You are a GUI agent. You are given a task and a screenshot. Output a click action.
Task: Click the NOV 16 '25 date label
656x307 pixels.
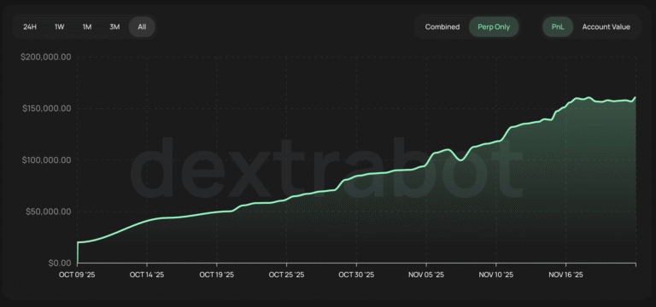(565, 275)
